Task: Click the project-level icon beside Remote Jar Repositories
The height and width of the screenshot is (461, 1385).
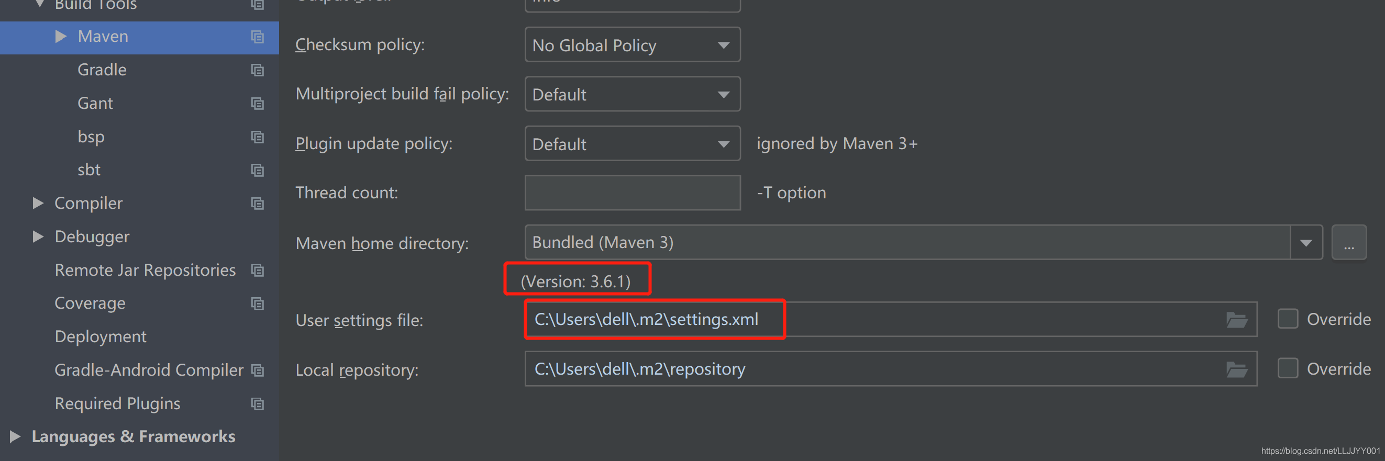Action: pos(258,270)
